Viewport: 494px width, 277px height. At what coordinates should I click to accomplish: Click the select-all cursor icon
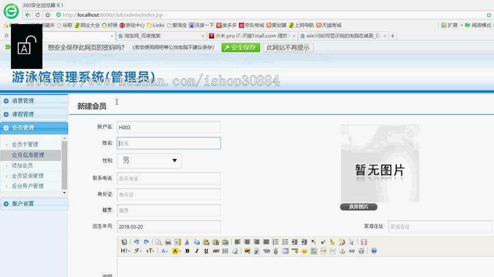coord(352,242)
